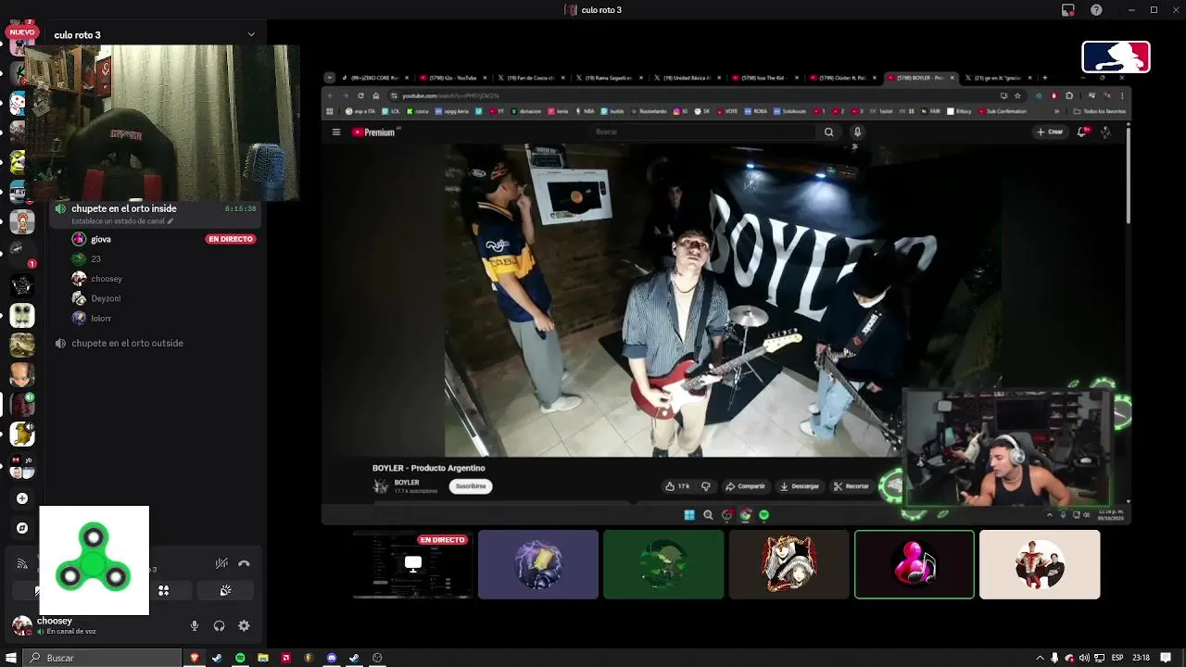The image size is (1186, 667).
Task: Open Windows Start button
Action: [x=11, y=658]
